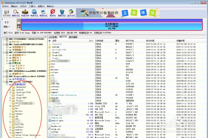
Task: Select the Readme.txt file row
Action: click(x=127, y=126)
